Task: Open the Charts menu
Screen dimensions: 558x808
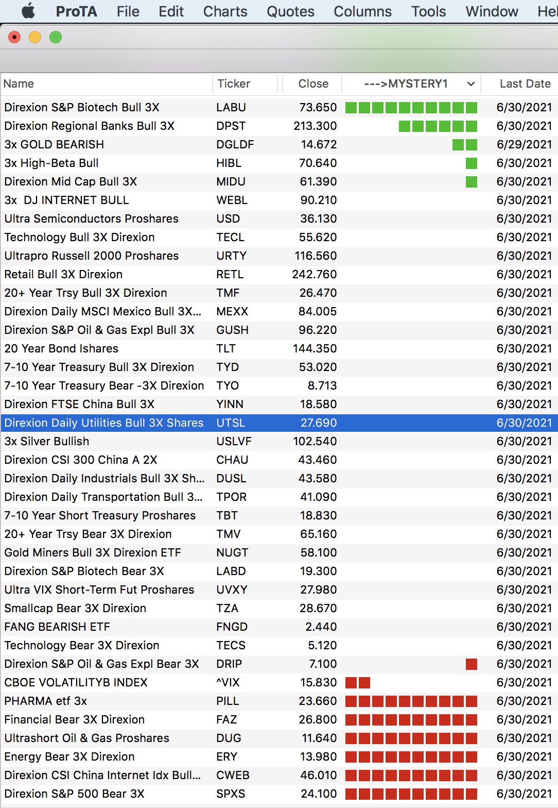Action: pos(225,11)
